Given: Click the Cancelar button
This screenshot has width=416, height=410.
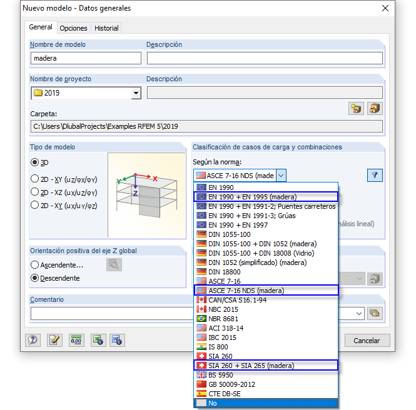Looking at the screenshot, I should (x=367, y=341).
